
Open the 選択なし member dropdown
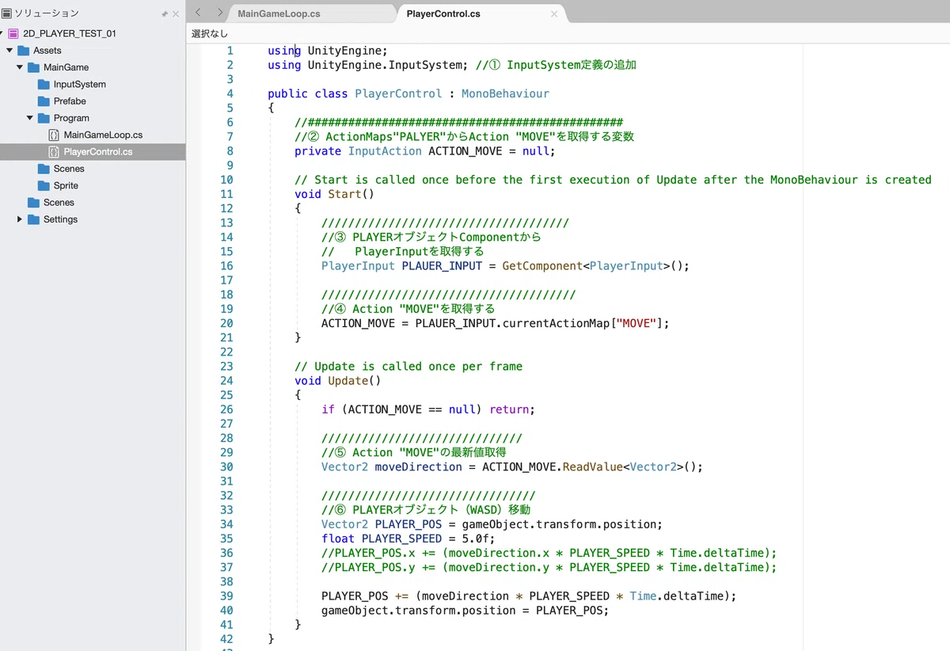coord(210,34)
